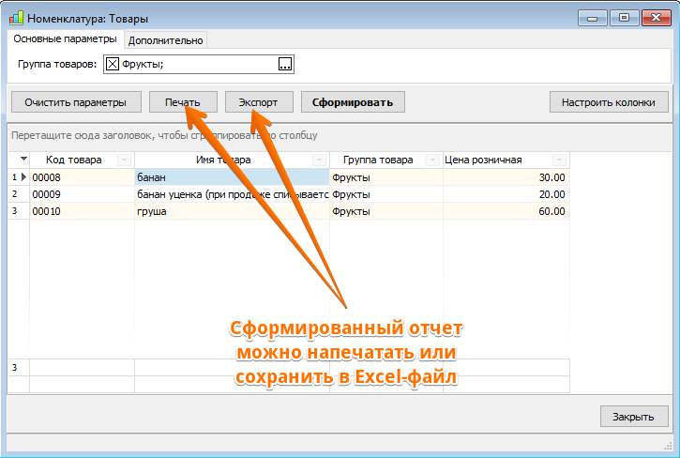The height and width of the screenshot is (458, 680).
Task: Select cell with code 00009
Action: click(82, 194)
